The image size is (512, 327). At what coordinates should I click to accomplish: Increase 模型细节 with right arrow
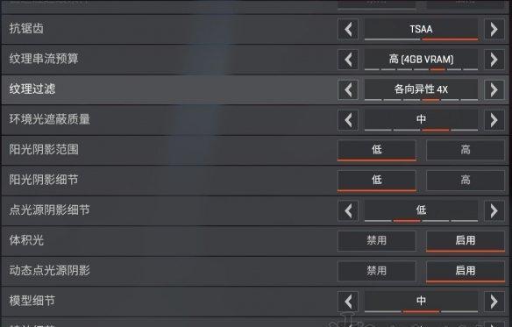coord(494,302)
